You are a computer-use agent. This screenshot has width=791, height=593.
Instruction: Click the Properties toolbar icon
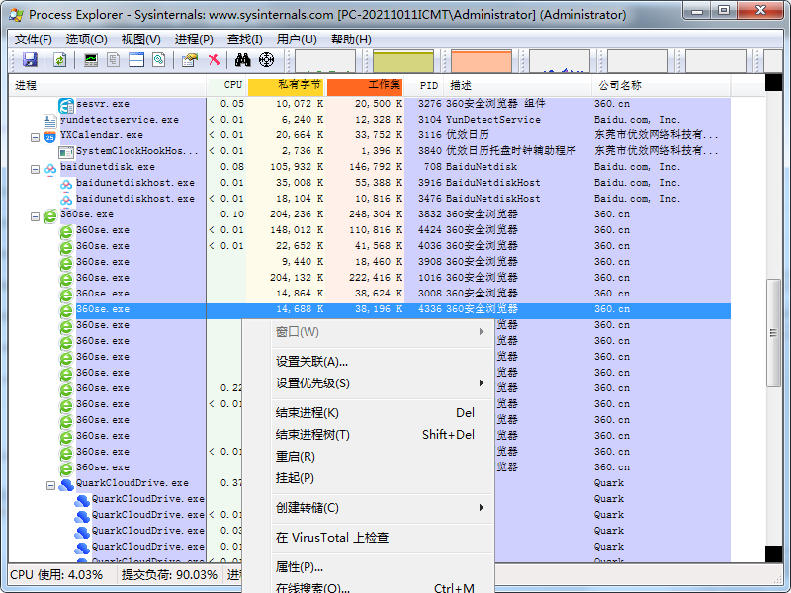[x=189, y=60]
